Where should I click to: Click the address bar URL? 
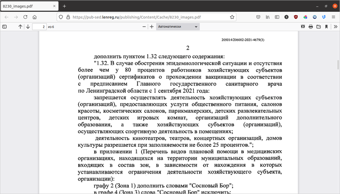[136, 17]
